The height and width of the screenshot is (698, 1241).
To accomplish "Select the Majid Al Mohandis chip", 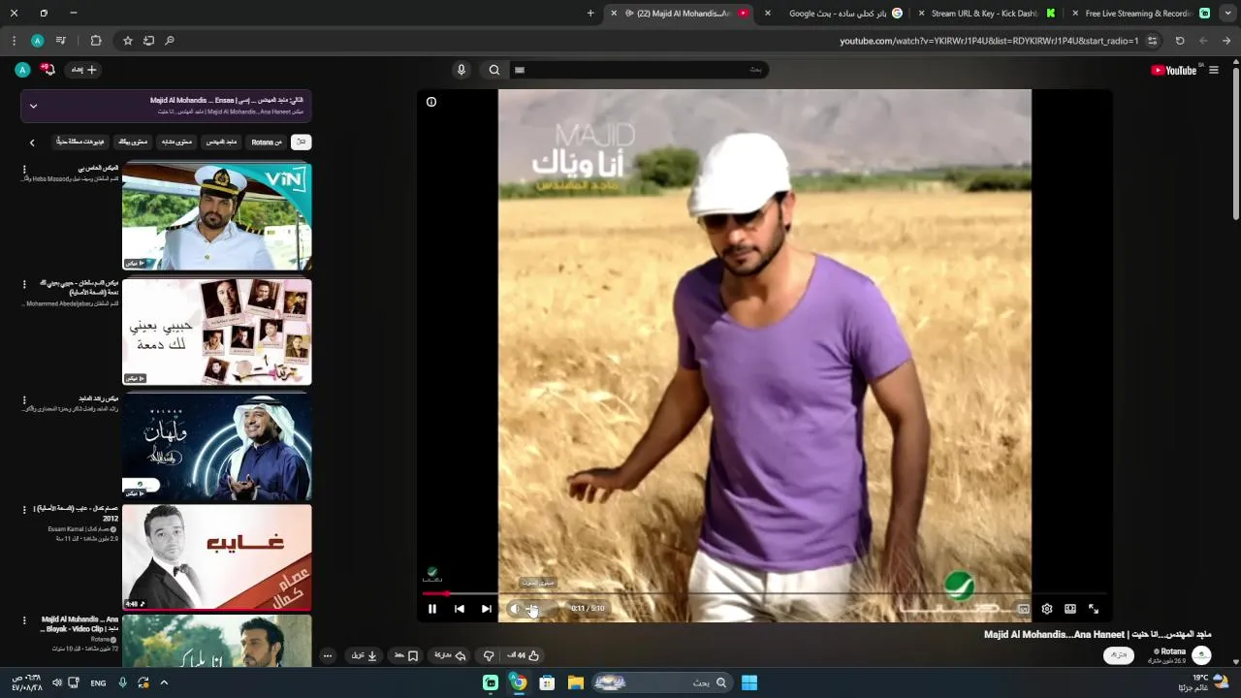I will click(x=222, y=143).
